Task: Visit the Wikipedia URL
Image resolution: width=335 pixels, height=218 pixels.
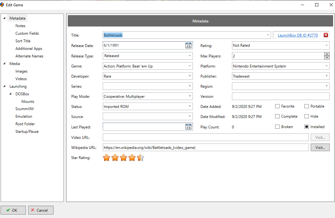Action: tap(320, 147)
